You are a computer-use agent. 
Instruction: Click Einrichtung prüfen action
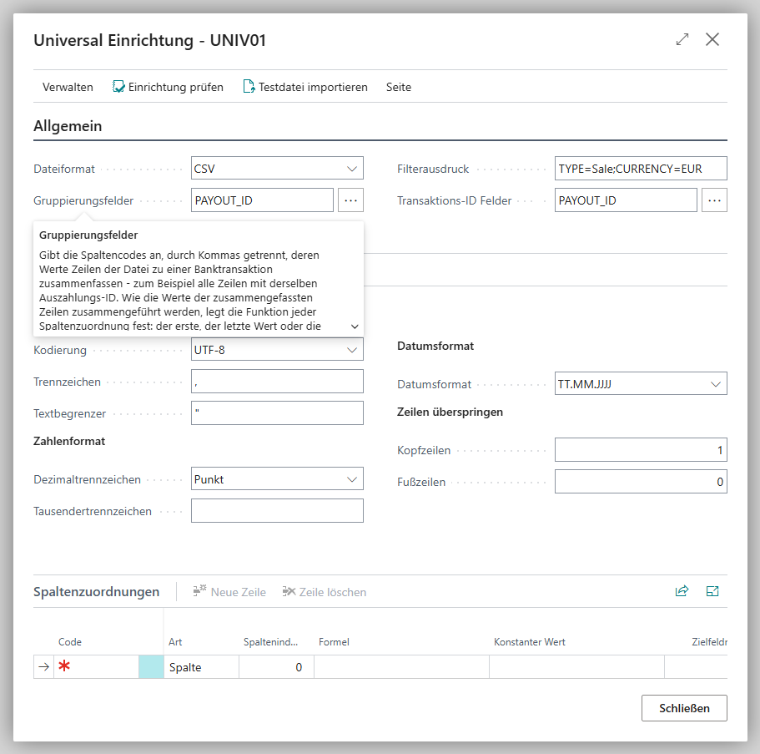click(x=169, y=88)
